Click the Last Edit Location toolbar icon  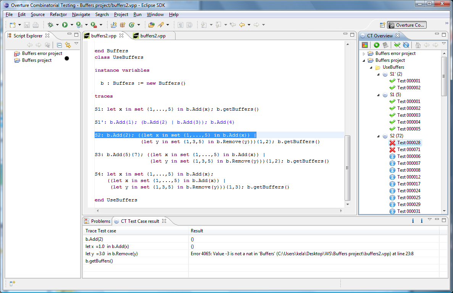[232, 25]
